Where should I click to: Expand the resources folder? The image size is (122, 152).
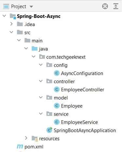(x=26, y=138)
